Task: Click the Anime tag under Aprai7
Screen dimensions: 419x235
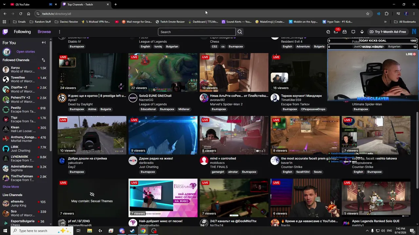Action: click(92, 109)
